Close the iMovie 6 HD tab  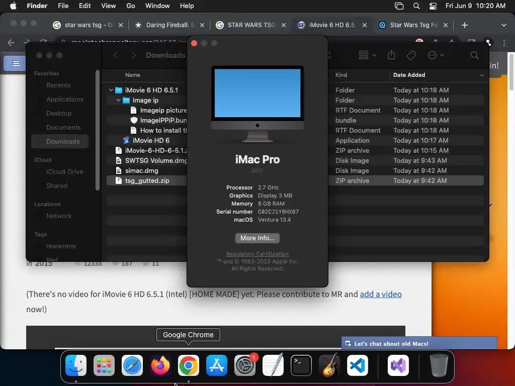[x=365, y=25]
